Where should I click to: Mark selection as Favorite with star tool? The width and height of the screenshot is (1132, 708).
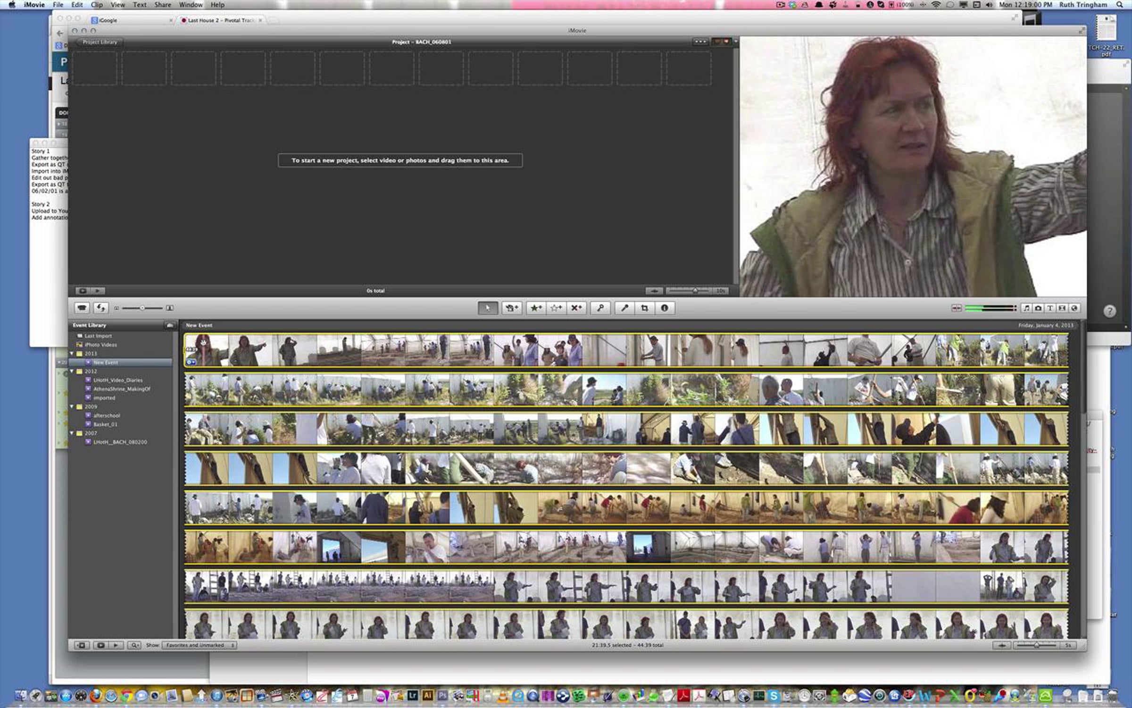[x=536, y=308]
